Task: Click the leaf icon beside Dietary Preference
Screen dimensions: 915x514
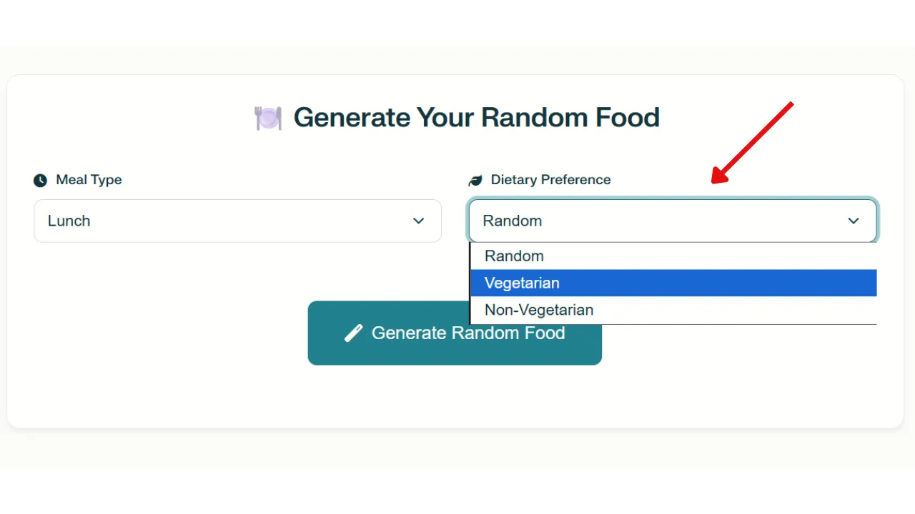Action: coord(475,180)
